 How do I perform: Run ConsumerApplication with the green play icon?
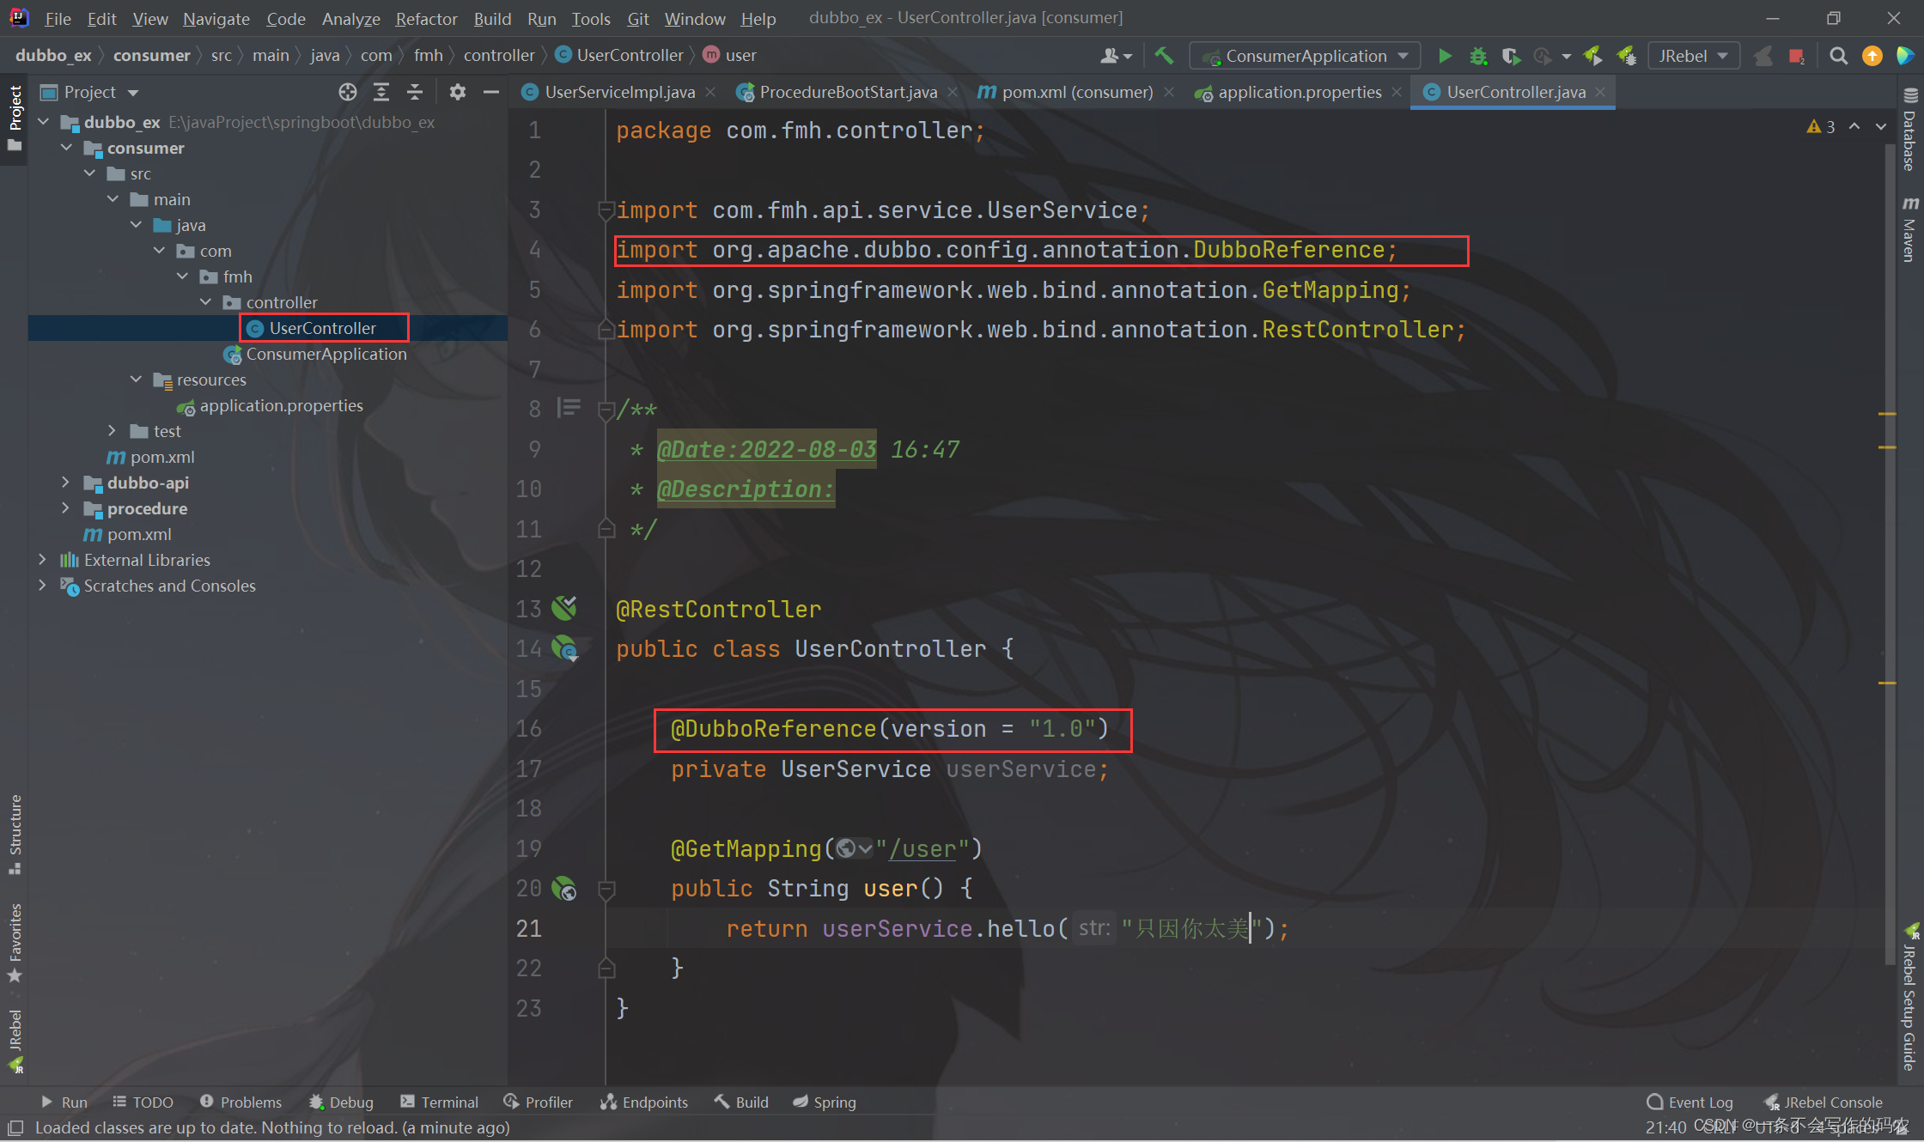pyautogui.click(x=1445, y=55)
